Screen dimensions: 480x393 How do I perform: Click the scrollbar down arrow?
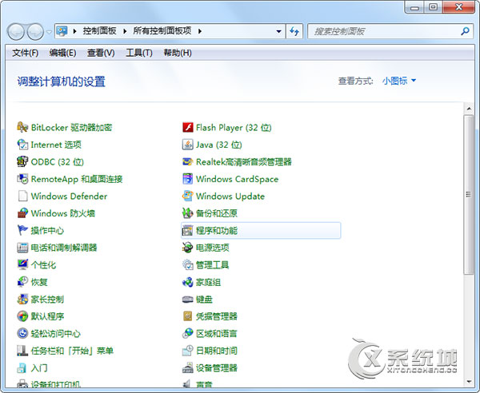(469, 382)
